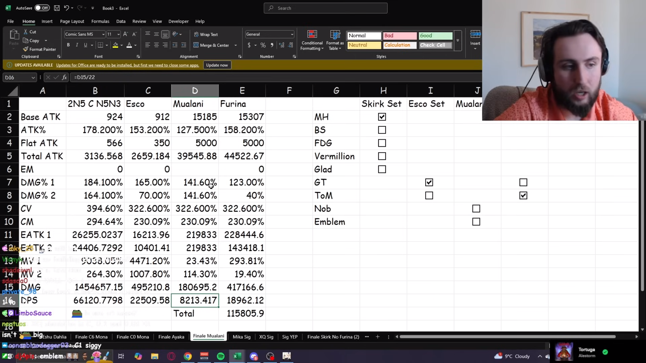
Task: Check the BS Skirk Set checkbox
Action: tap(382, 130)
